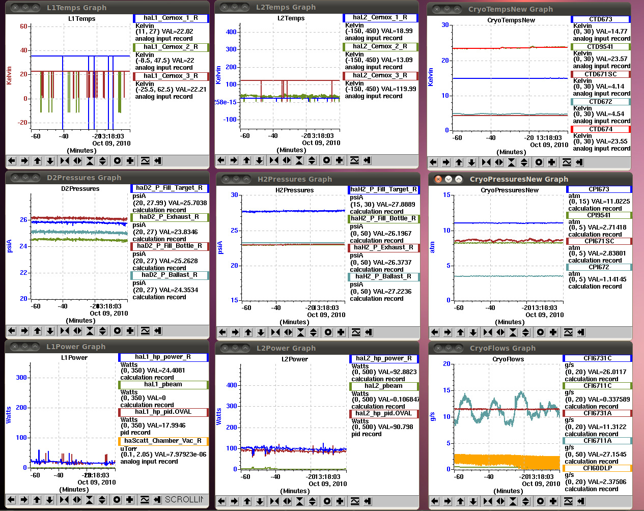Click the arrow-to-bar icon in CryoPressuresNew Graph toolbar

point(581,332)
